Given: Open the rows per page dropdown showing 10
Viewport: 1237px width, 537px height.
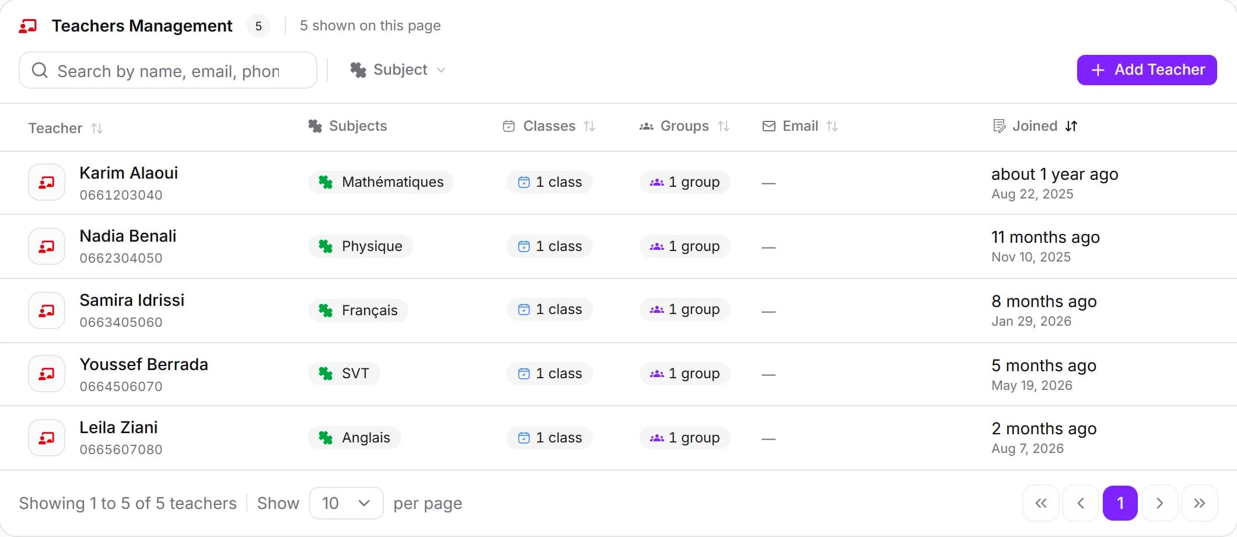Looking at the screenshot, I should tap(346, 503).
